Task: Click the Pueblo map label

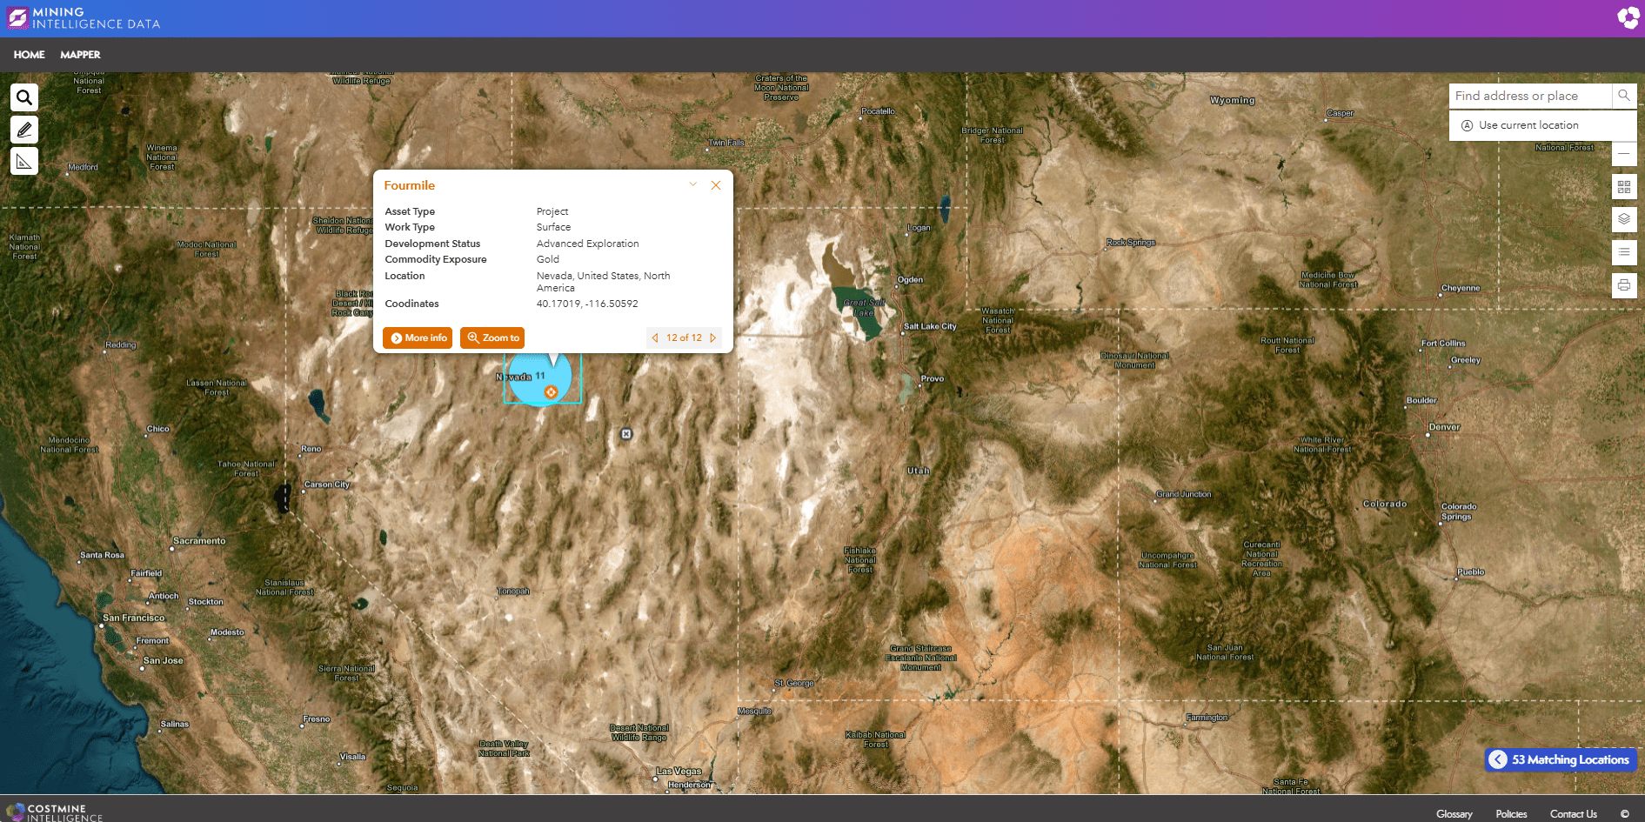Action: coord(1471,571)
